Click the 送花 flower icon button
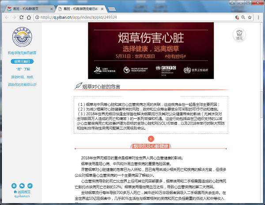Viewport: 265px width, 205px height. [239, 35]
